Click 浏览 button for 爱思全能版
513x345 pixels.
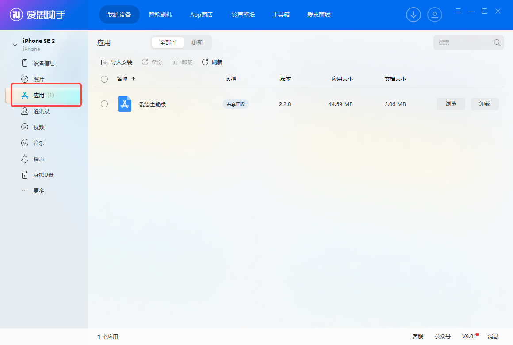451,104
